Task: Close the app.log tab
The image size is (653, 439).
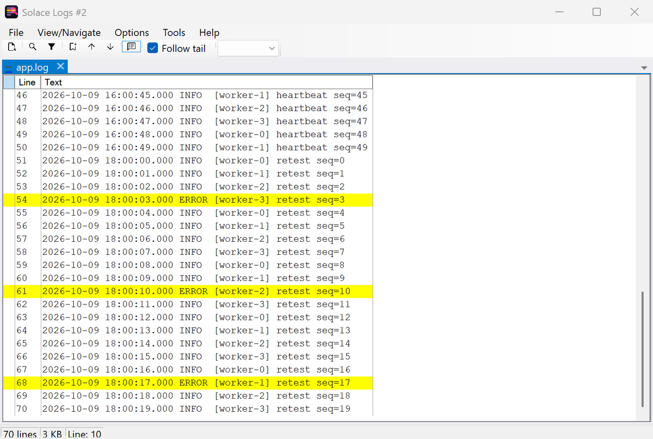Action: point(60,66)
